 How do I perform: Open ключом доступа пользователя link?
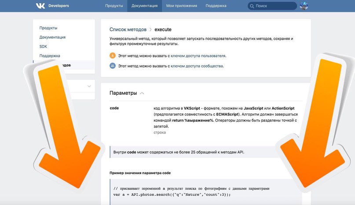[x=198, y=56]
